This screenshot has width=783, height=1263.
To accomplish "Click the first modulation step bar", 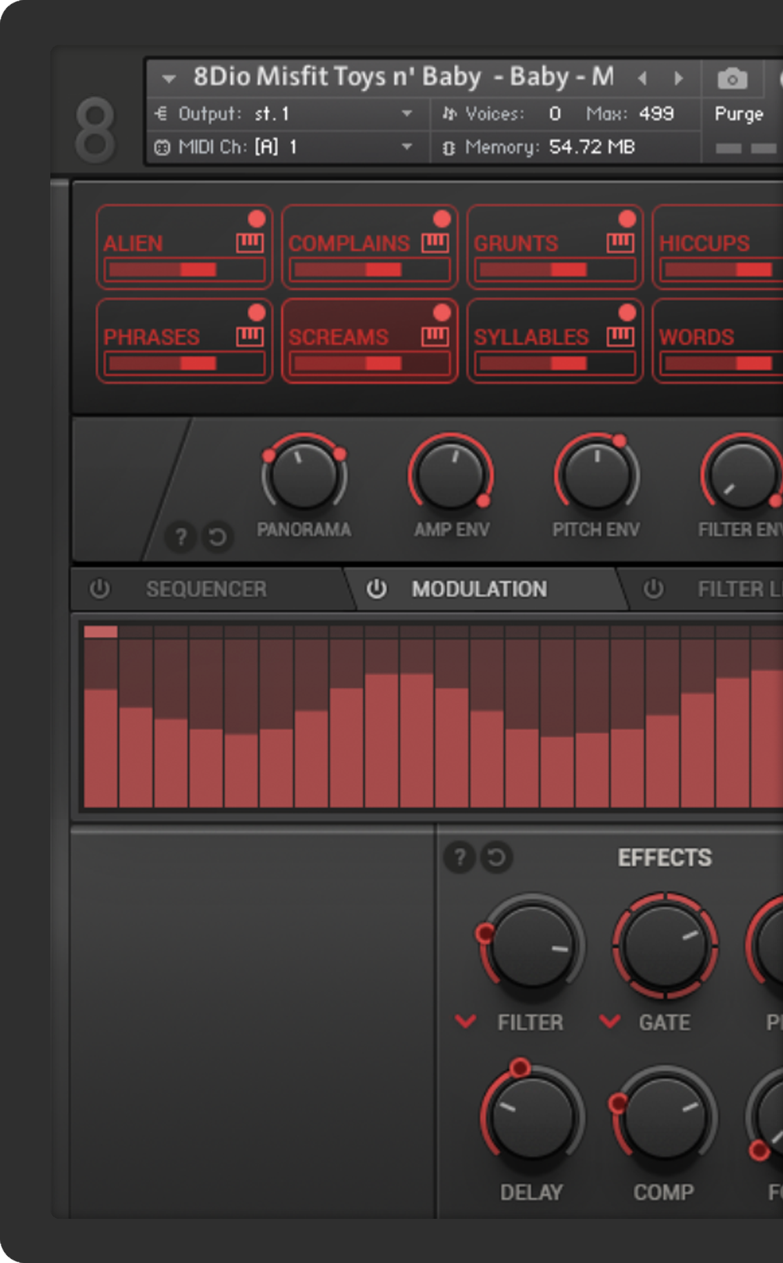I will [101, 748].
